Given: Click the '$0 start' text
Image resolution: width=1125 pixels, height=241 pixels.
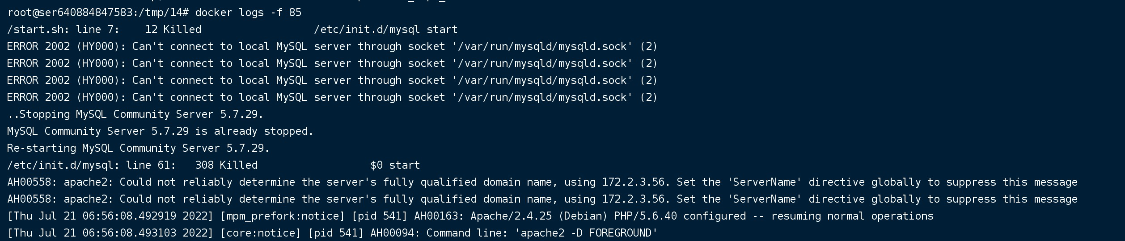Looking at the screenshot, I should 395,165.
